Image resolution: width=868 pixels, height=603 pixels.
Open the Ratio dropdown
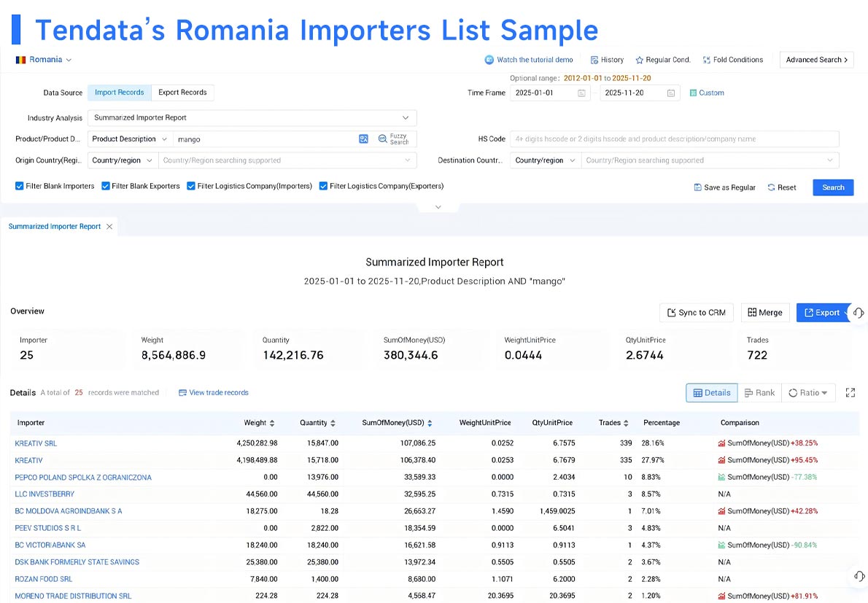(x=808, y=393)
